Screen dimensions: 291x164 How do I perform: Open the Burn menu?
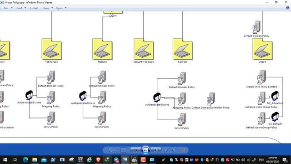pos(46,8)
